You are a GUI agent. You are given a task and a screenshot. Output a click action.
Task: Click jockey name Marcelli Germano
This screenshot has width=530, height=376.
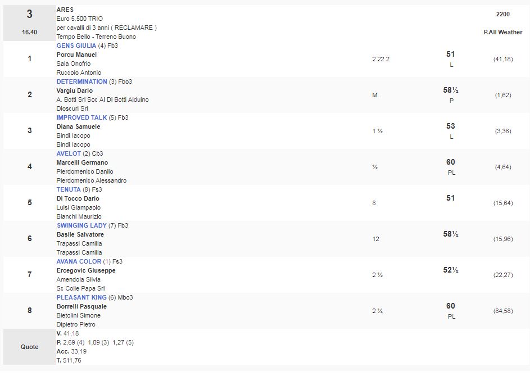(82, 162)
